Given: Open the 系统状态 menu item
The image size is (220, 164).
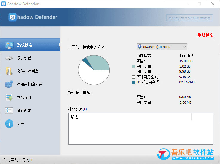Looking at the screenshot, I should (30, 45).
